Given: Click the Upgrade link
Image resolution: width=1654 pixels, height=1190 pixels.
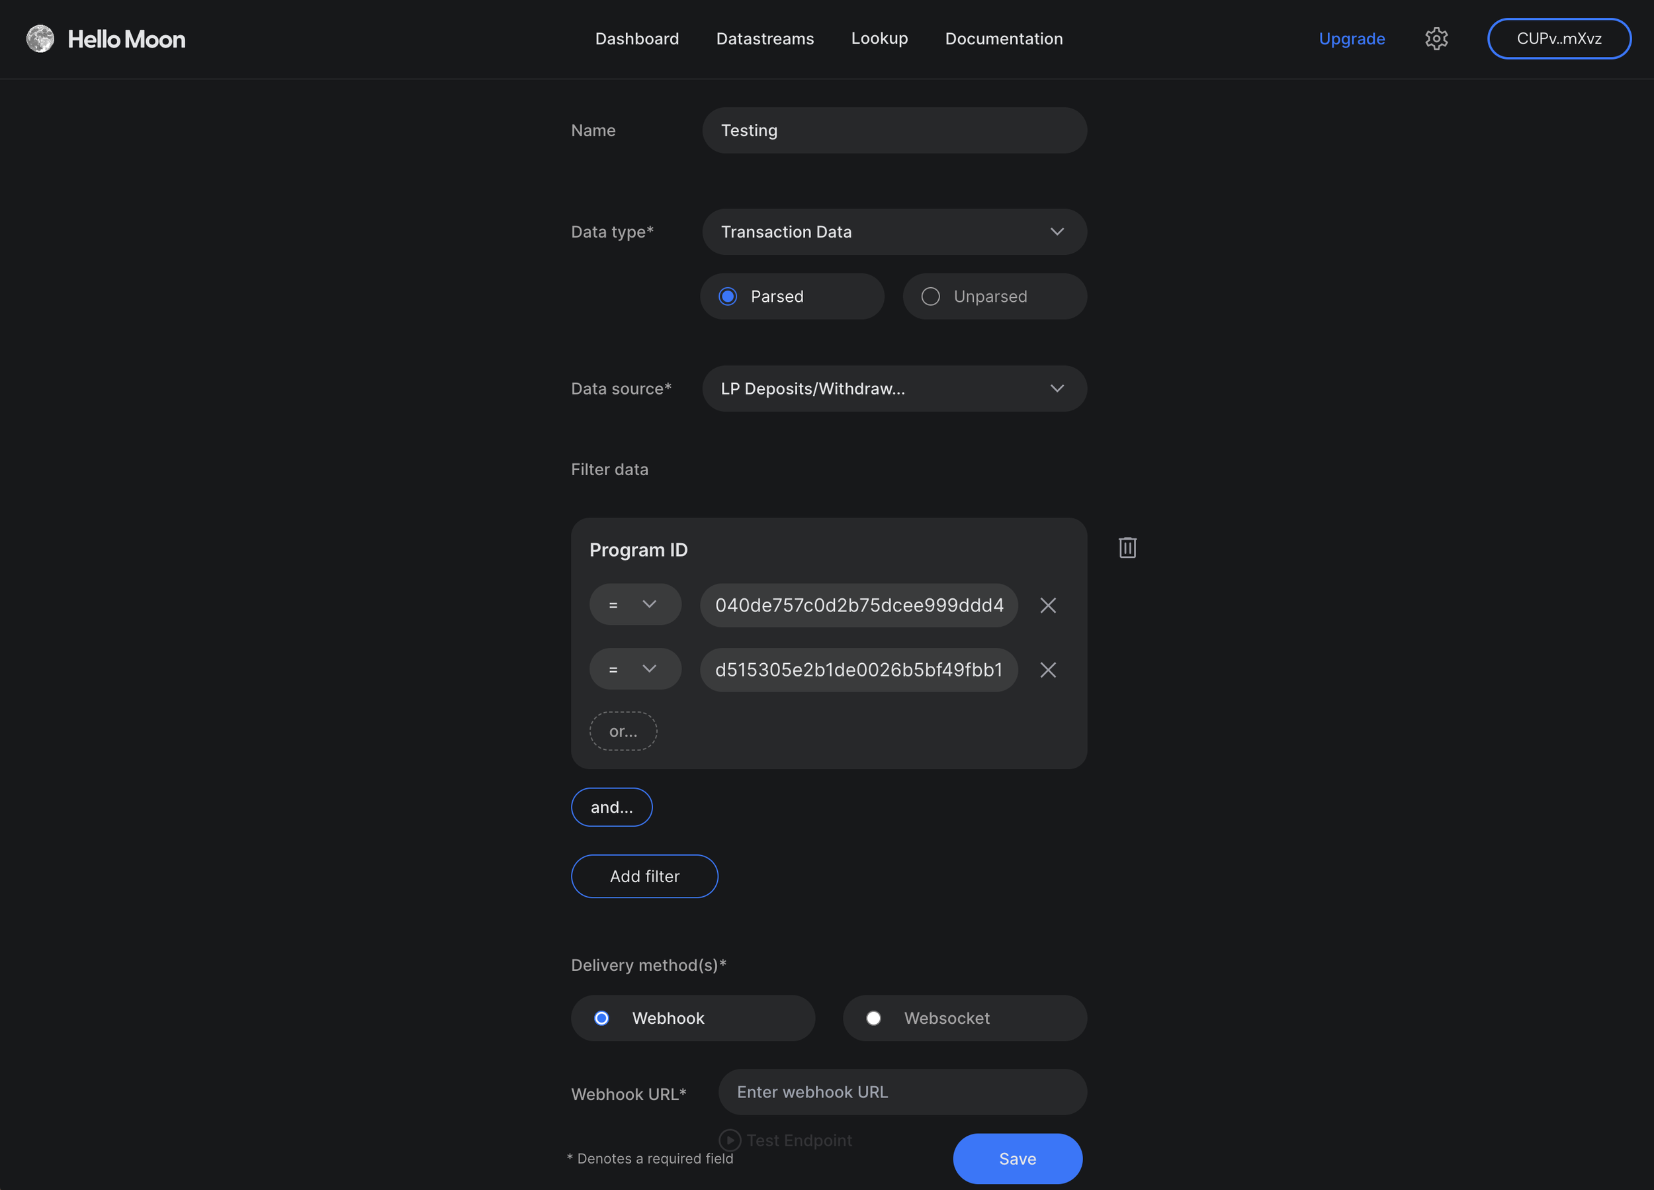Looking at the screenshot, I should pos(1352,38).
